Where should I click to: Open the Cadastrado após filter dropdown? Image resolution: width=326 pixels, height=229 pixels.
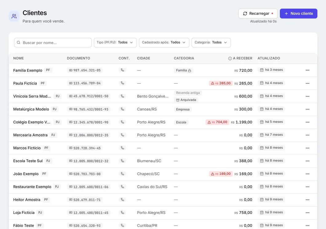[x=164, y=42]
